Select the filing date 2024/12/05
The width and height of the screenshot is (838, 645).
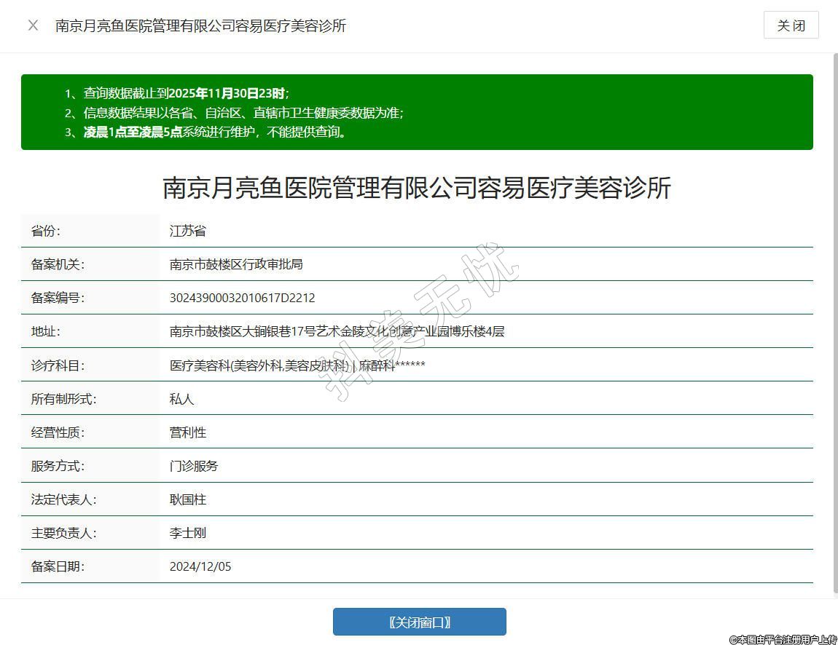click(x=200, y=566)
